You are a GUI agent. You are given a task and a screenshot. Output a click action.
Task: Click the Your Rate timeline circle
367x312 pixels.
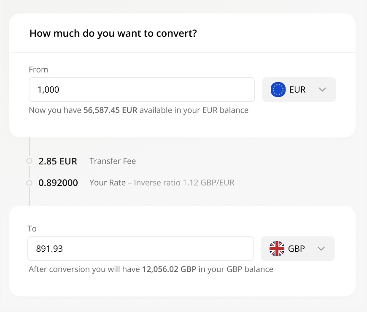(29, 183)
